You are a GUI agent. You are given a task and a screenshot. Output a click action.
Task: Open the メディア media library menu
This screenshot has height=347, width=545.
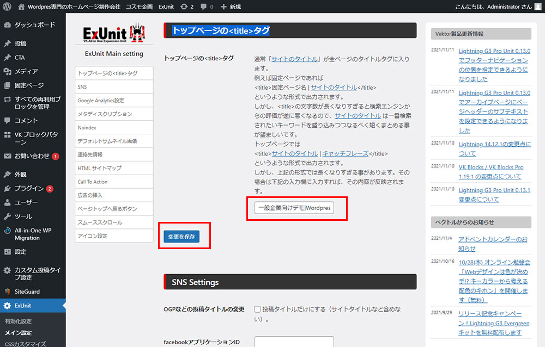[26, 71]
